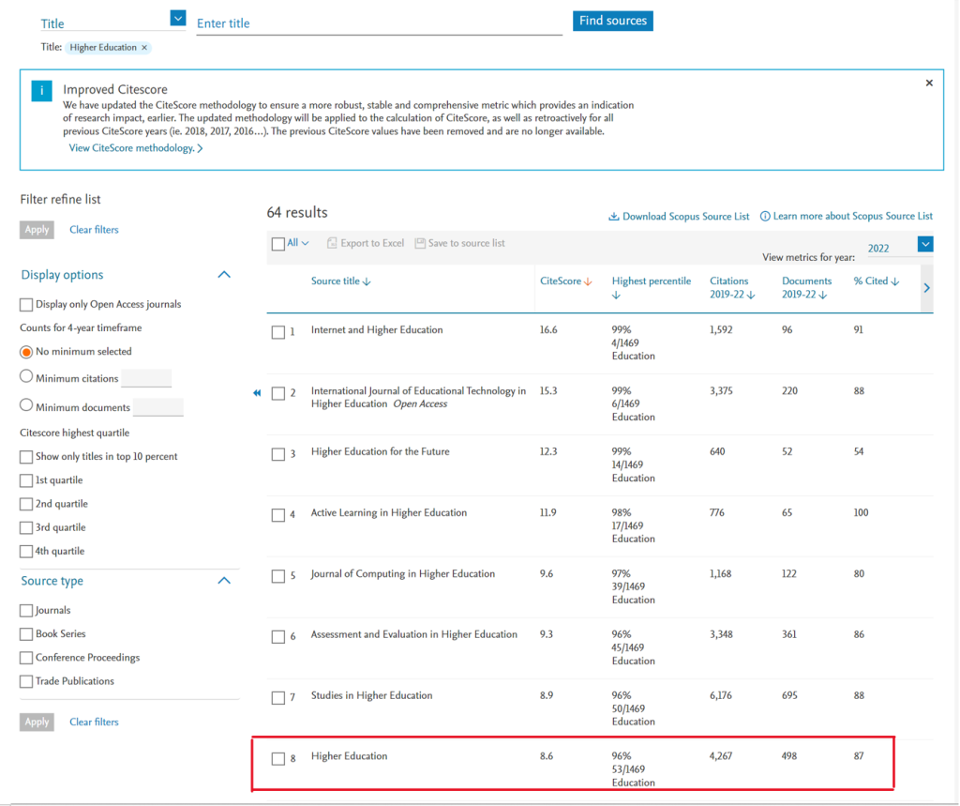The width and height of the screenshot is (960, 806).
Task: Check the Journals source type
Action: click(26, 611)
